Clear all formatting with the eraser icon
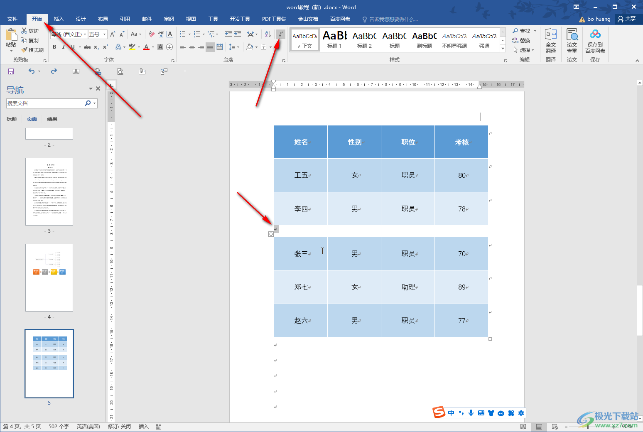 coord(152,34)
